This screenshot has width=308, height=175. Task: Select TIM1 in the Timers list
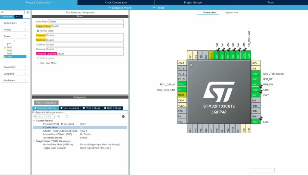click(9, 47)
